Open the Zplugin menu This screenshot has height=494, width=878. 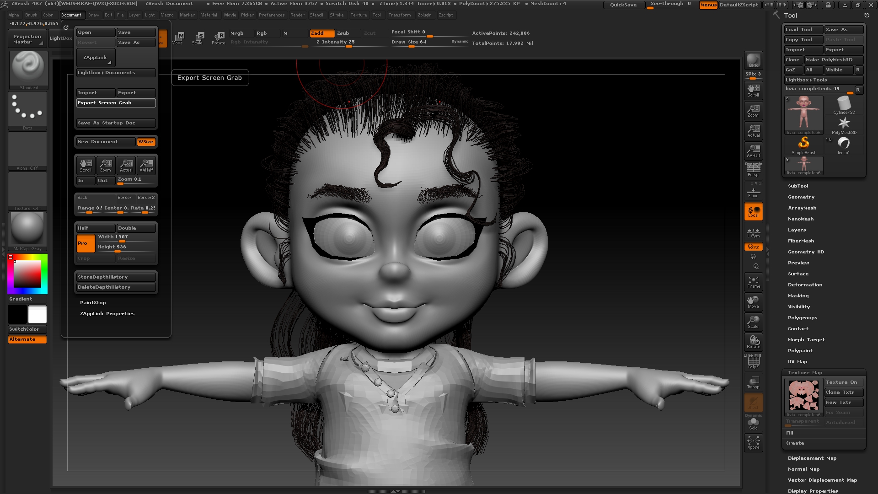pos(424,15)
